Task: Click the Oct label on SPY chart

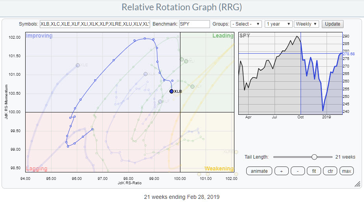Action: [x=301, y=117]
